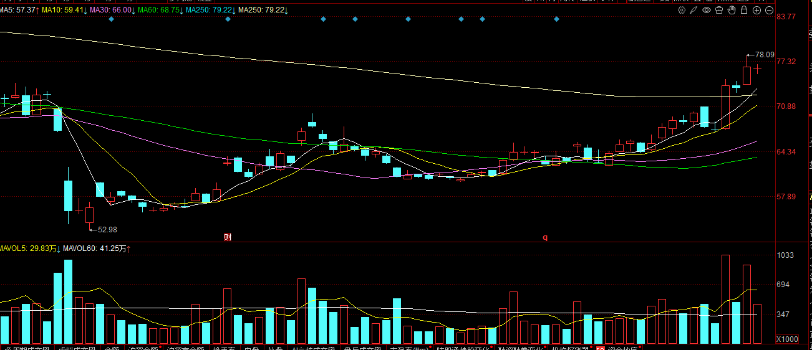Toggle the chart lock icon
The width and height of the screenshot is (812, 350).
tap(744, 10)
